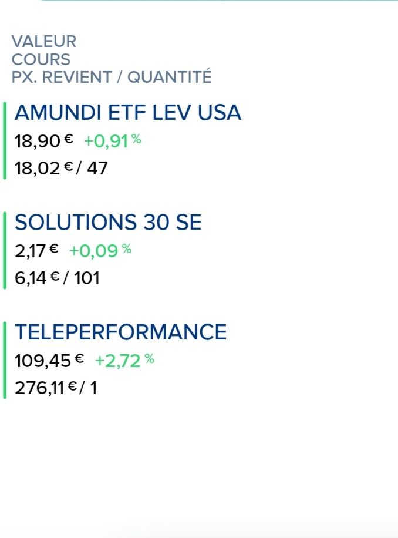This screenshot has width=398, height=538.
Task: Click the green bar beside TELEPERFORMANCE
Action: point(5,360)
